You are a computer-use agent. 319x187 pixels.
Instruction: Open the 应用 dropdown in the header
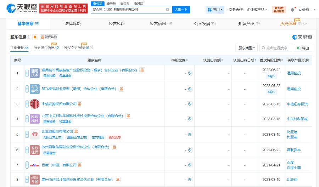tap(215, 10)
